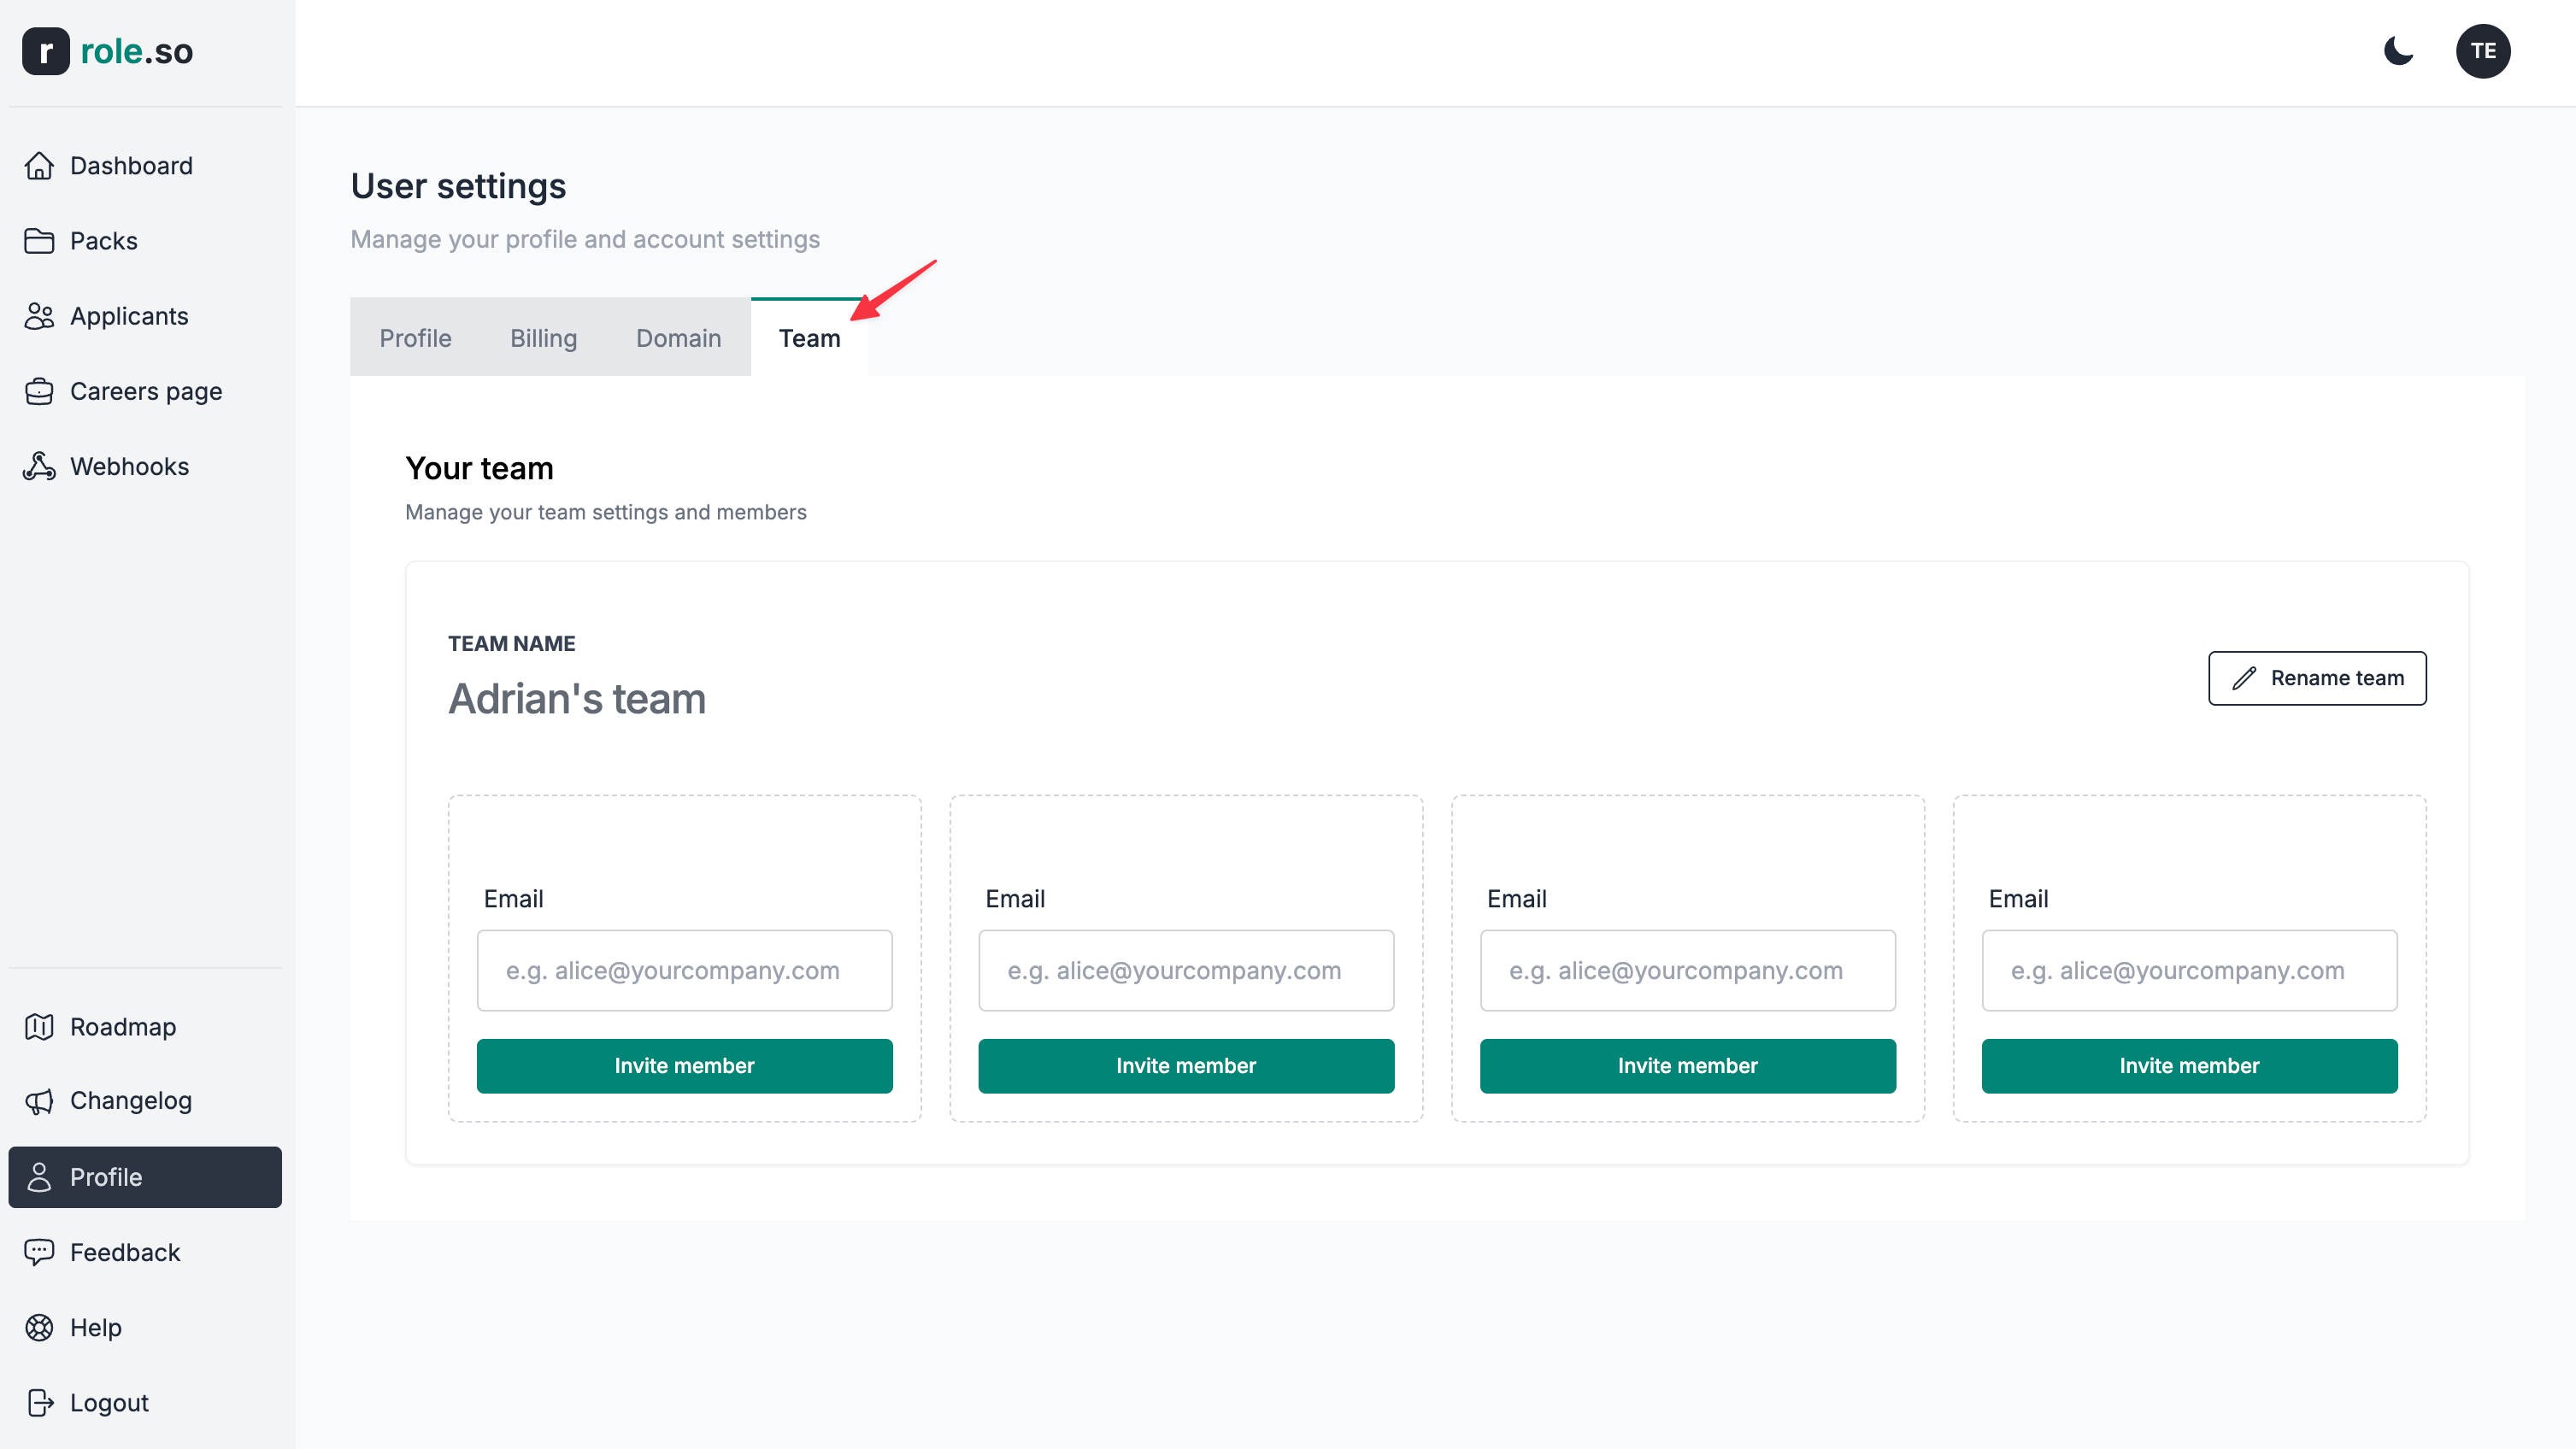Click the Rename team button
The image size is (2576, 1449).
(x=2317, y=678)
